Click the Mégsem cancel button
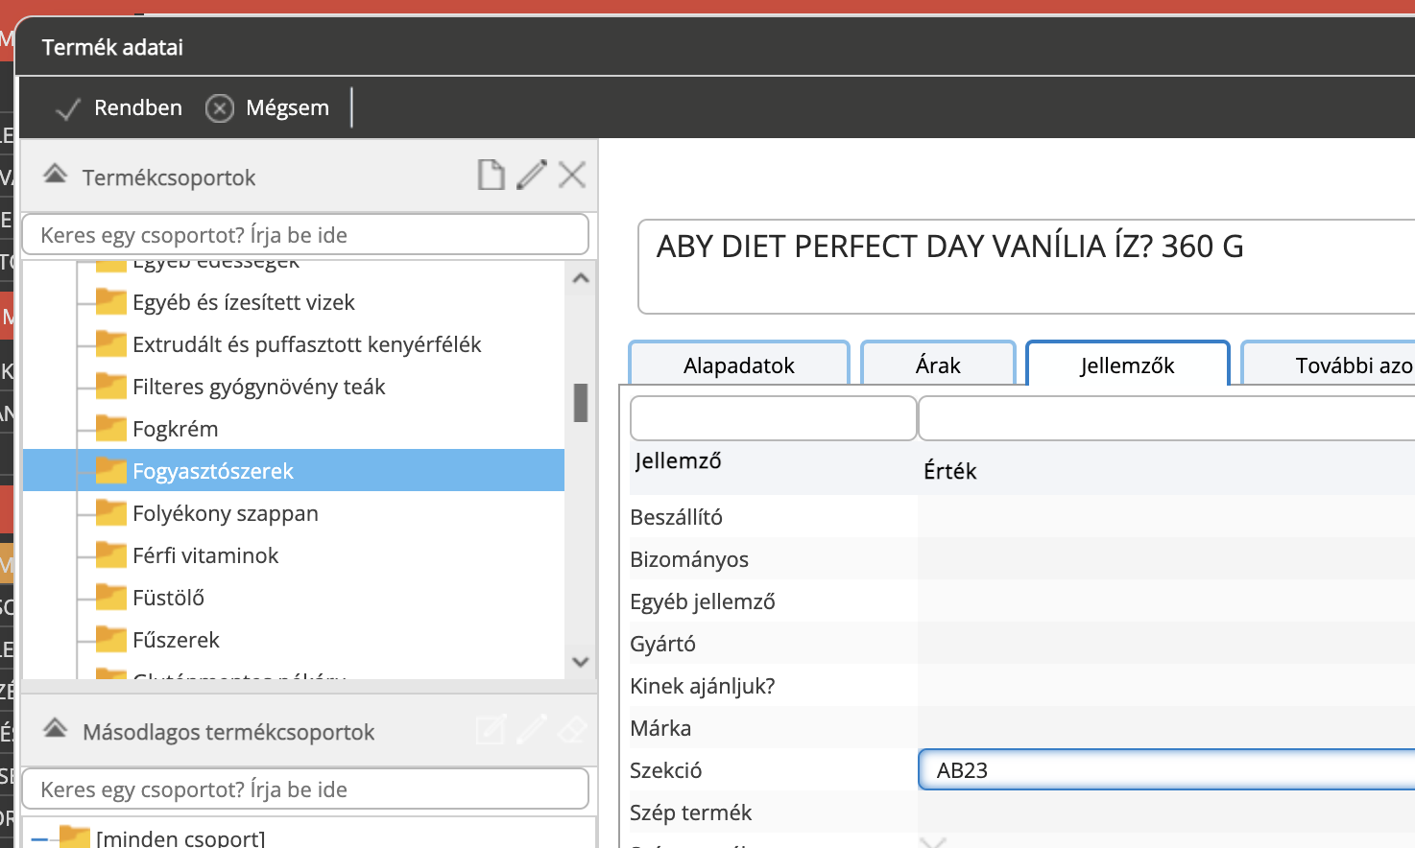Screen dimensions: 1415x848 click(268, 108)
